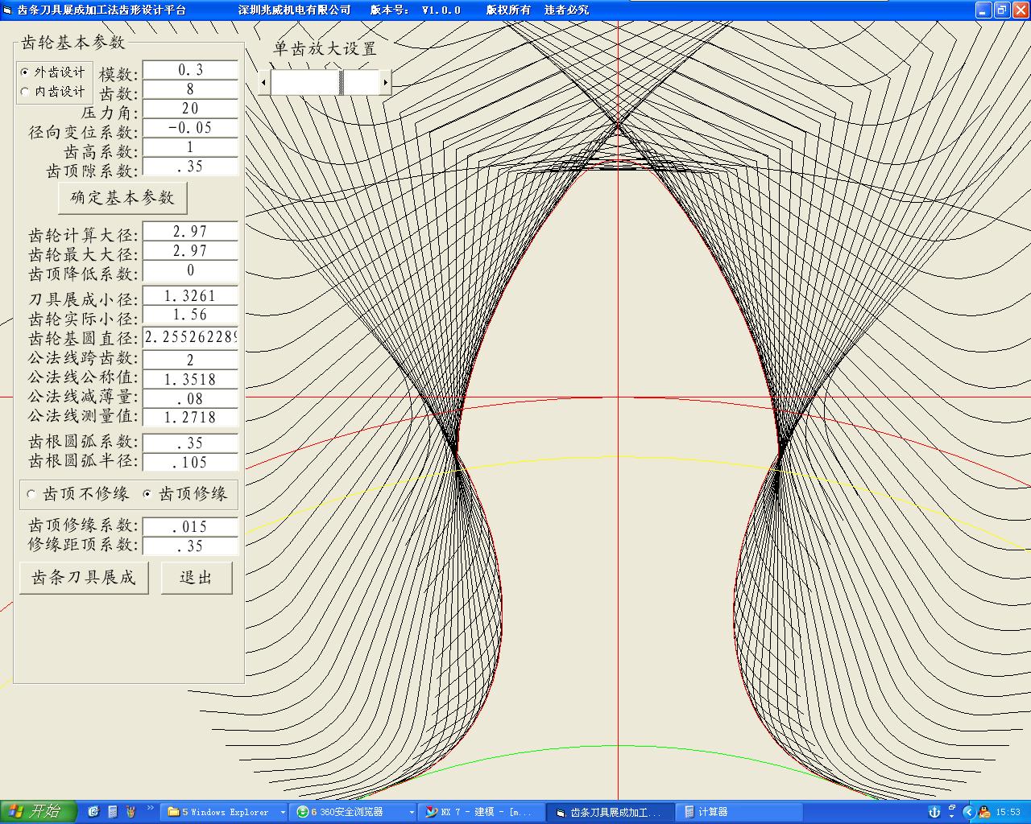
Task: Click the 齿轮计算大径 field
Action: pos(190,232)
